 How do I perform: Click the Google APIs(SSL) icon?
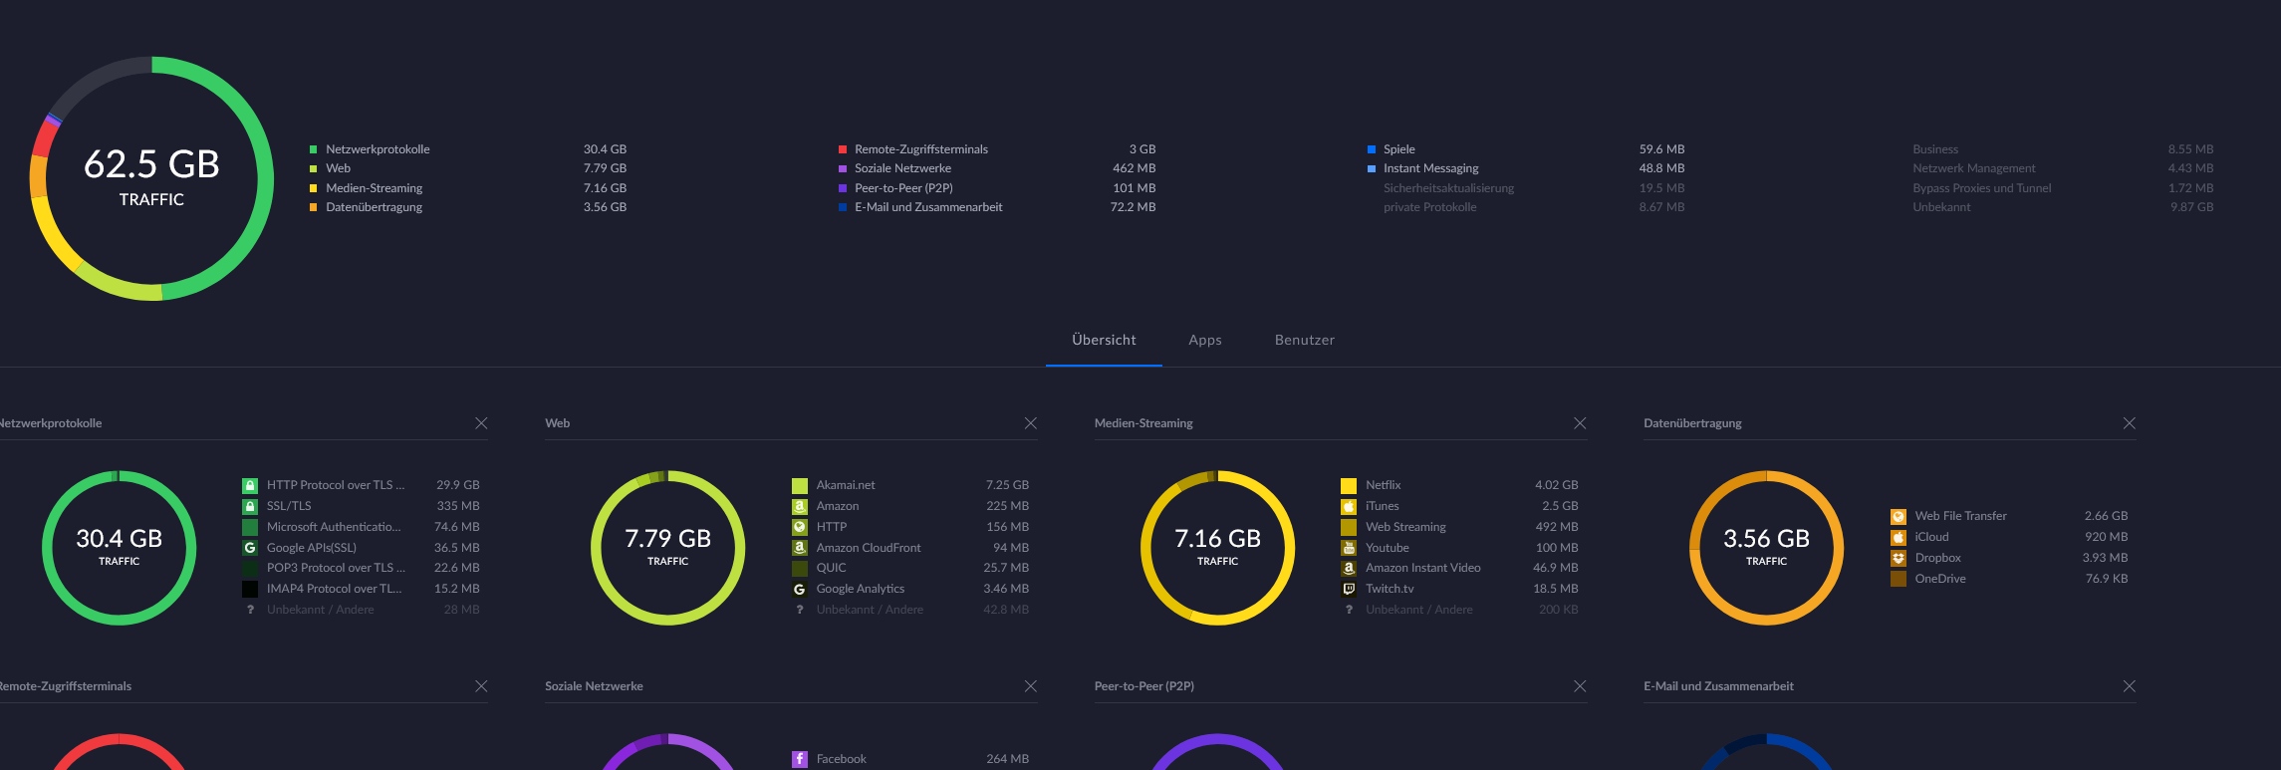250,548
